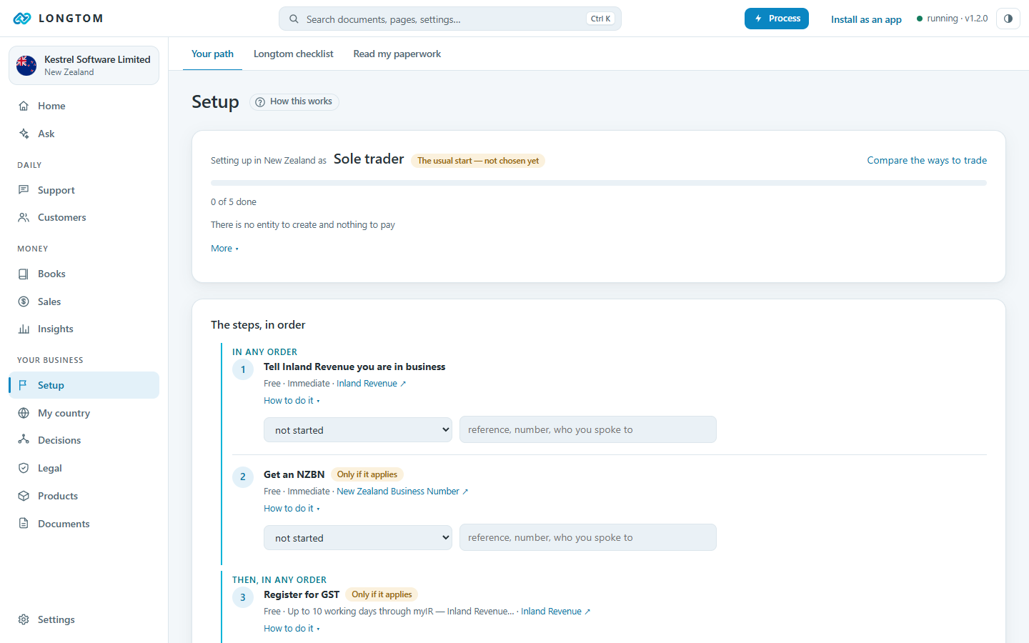Image resolution: width=1029 pixels, height=643 pixels.
Task: Open Settings via its gear icon
Action: point(24,619)
